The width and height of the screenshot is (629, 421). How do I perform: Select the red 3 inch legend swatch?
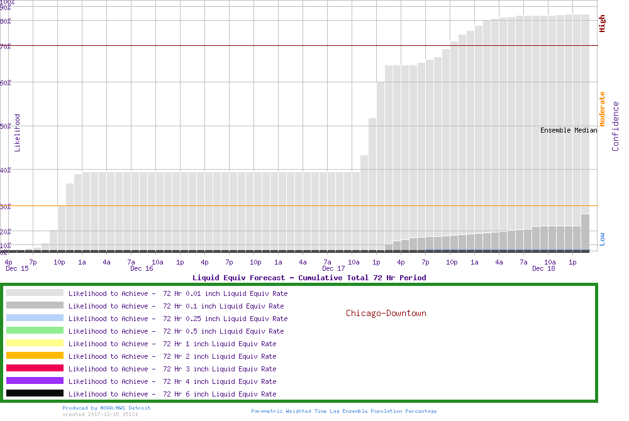point(35,368)
